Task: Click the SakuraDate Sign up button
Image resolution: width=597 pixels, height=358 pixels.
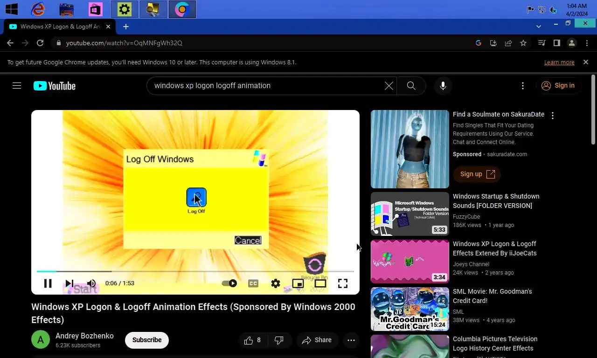Action: [x=477, y=174]
